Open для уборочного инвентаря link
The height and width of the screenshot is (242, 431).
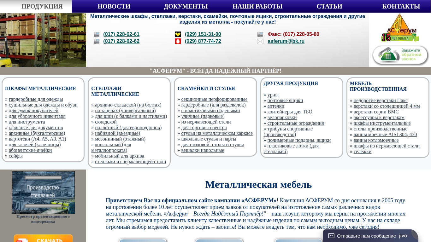pyautogui.click(x=37, y=116)
